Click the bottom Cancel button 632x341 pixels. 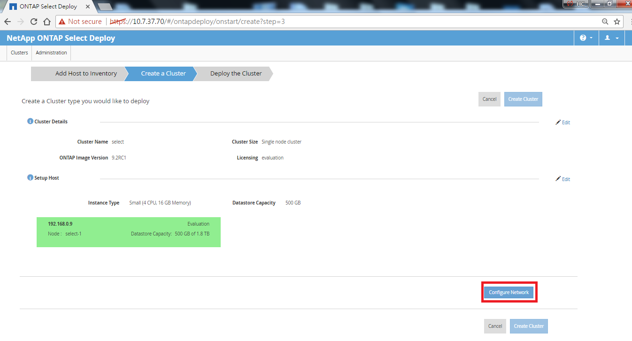click(x=495, y=326)
